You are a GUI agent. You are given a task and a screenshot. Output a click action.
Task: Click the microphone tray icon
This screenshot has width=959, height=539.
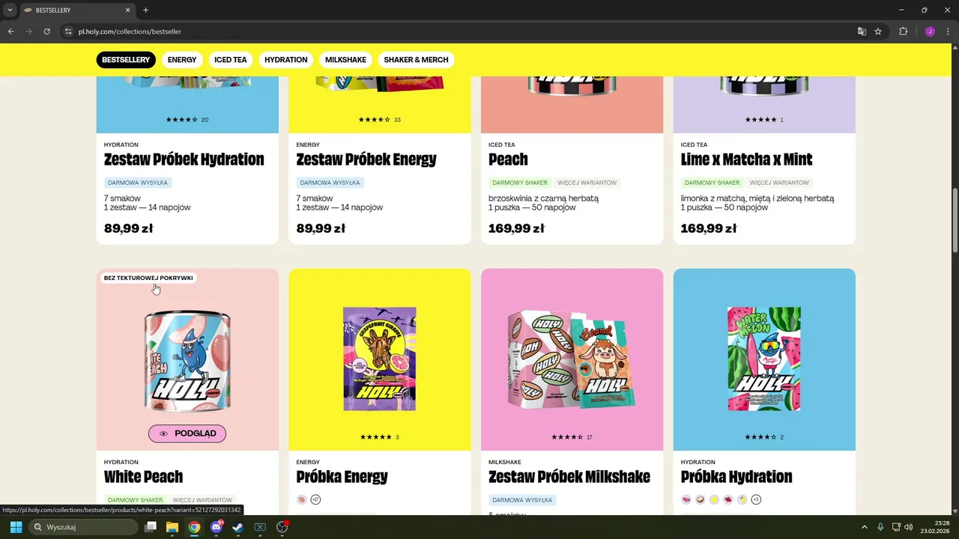click(x=880, y=527)
